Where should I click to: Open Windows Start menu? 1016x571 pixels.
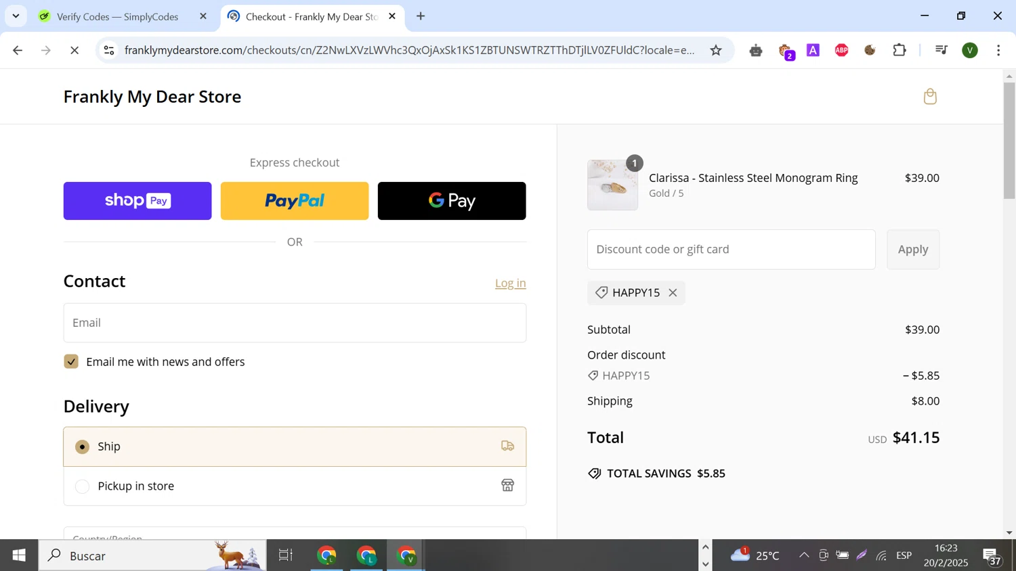[x=19, y=555]
